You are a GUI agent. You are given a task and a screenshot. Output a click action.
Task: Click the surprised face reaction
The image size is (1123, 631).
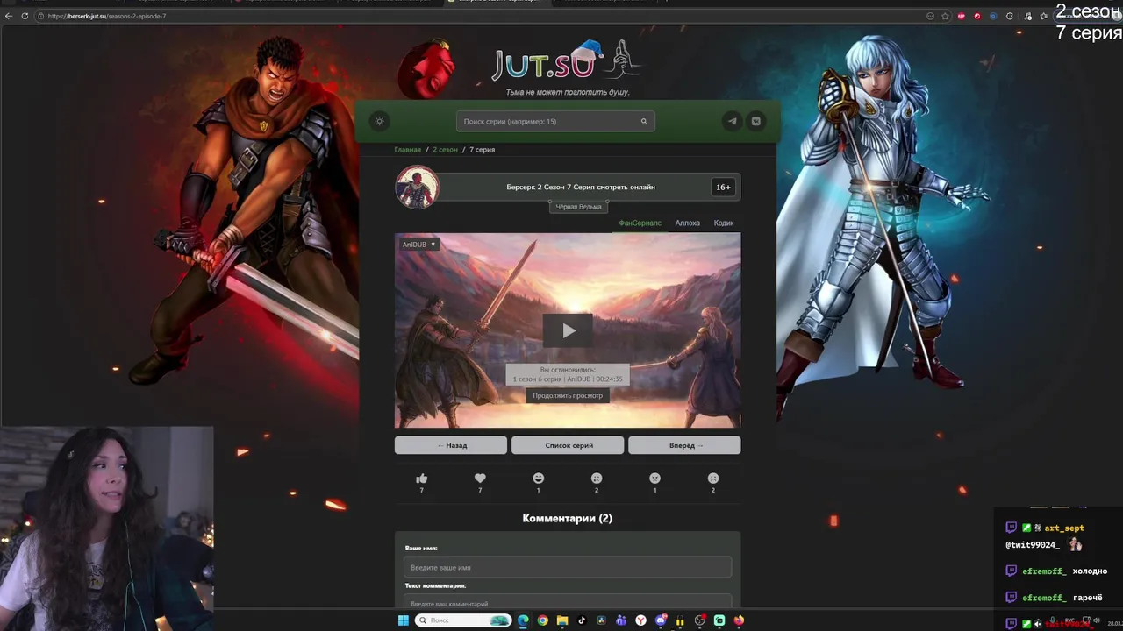pos(597,479)
